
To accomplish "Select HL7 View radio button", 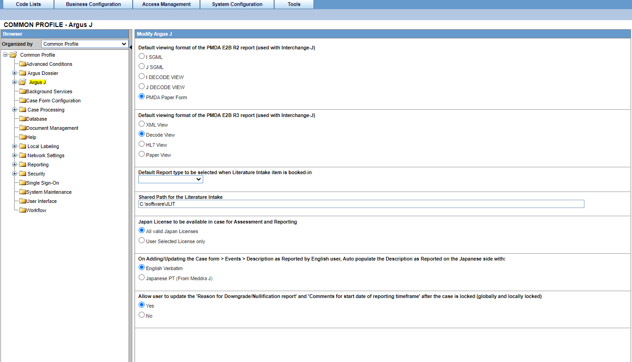I will pyautogui.click(x=142, y=144).
